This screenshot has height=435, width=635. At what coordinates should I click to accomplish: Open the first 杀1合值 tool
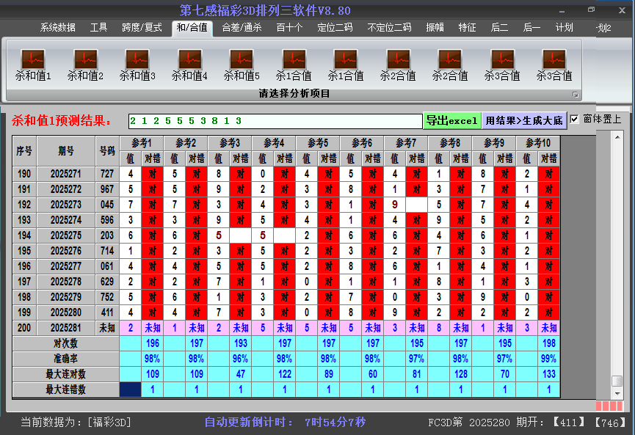(x=294, y=62)
